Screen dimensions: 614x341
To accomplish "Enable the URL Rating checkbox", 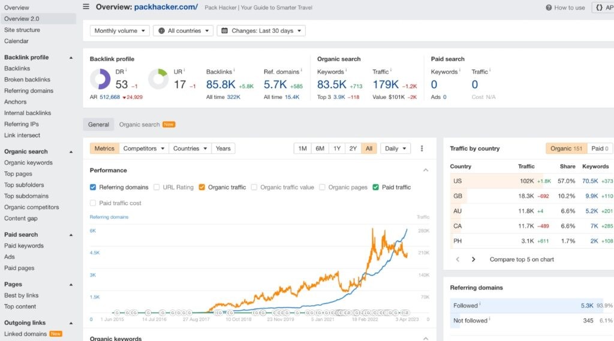I will click(x=156, y=188).
